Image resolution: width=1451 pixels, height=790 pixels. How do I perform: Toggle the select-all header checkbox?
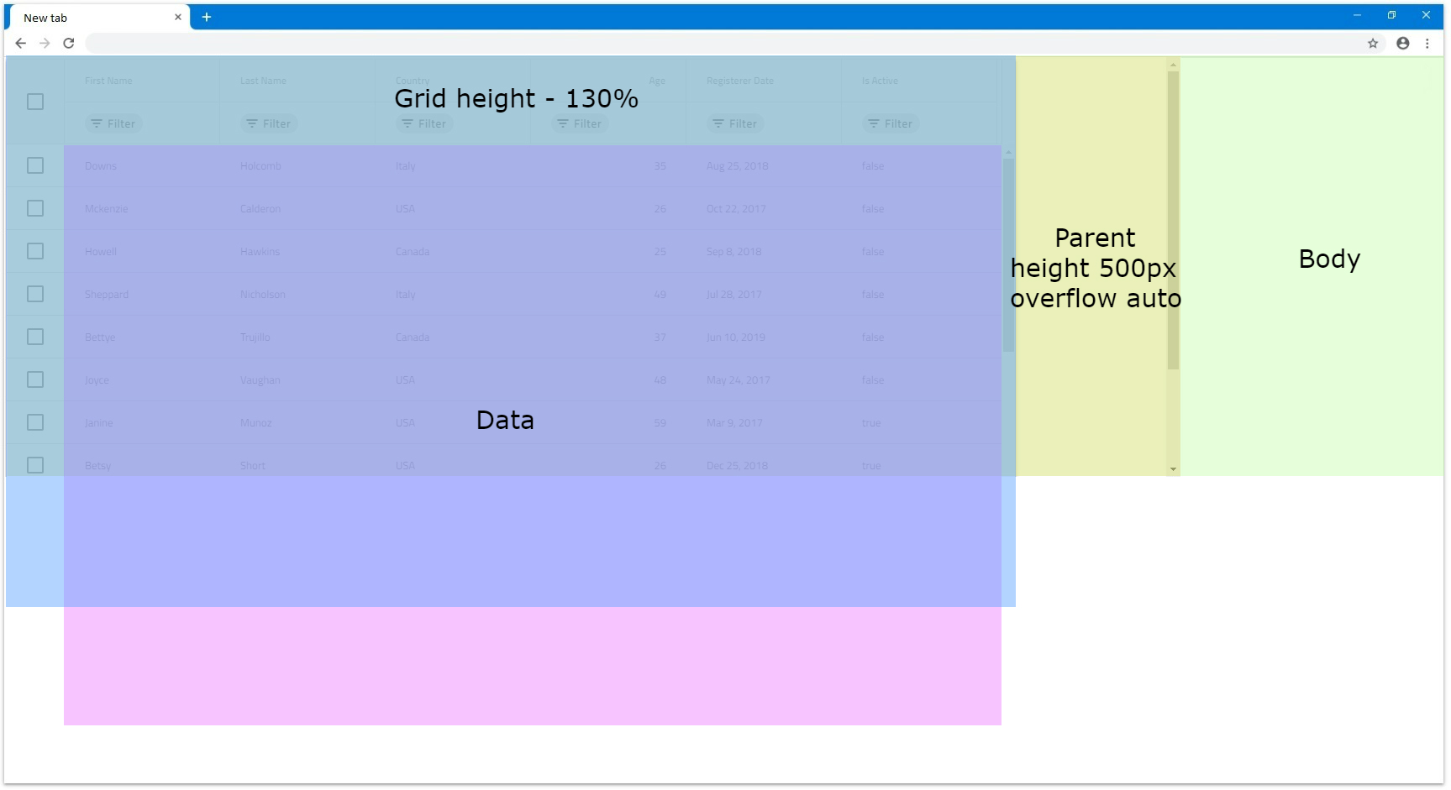[35, 102]
